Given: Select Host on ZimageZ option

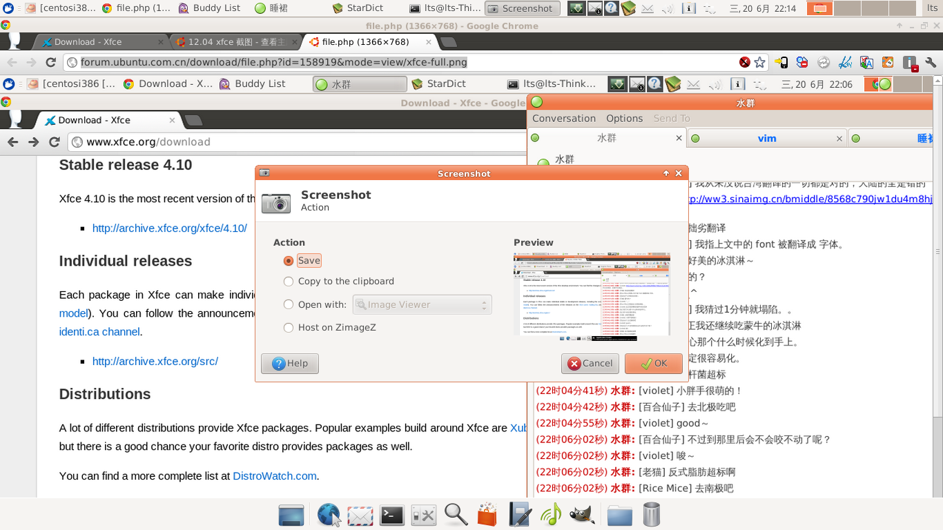Looking at the screenshot, I should coord(330,328).
